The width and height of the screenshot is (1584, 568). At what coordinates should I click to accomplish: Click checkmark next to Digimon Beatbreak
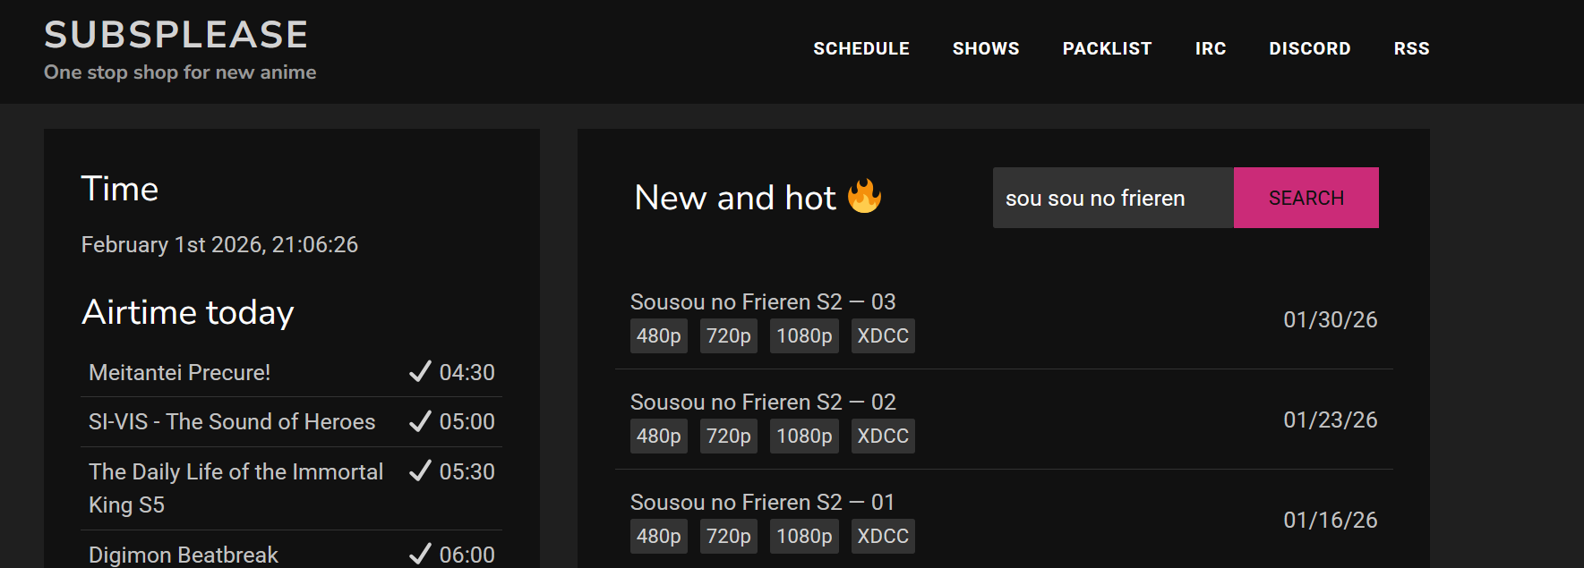click(420, 555)
